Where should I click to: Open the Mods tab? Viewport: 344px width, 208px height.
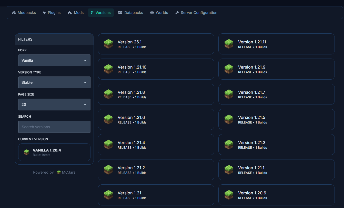click(x=76, y=13)
